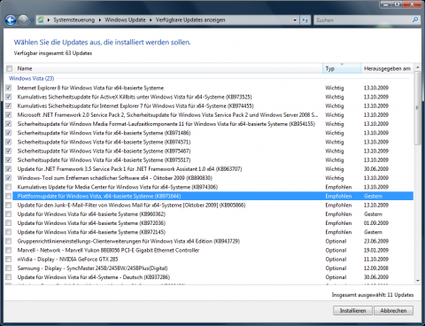Select Systemsteuerung in the breadcrumb

coord(74,20)
